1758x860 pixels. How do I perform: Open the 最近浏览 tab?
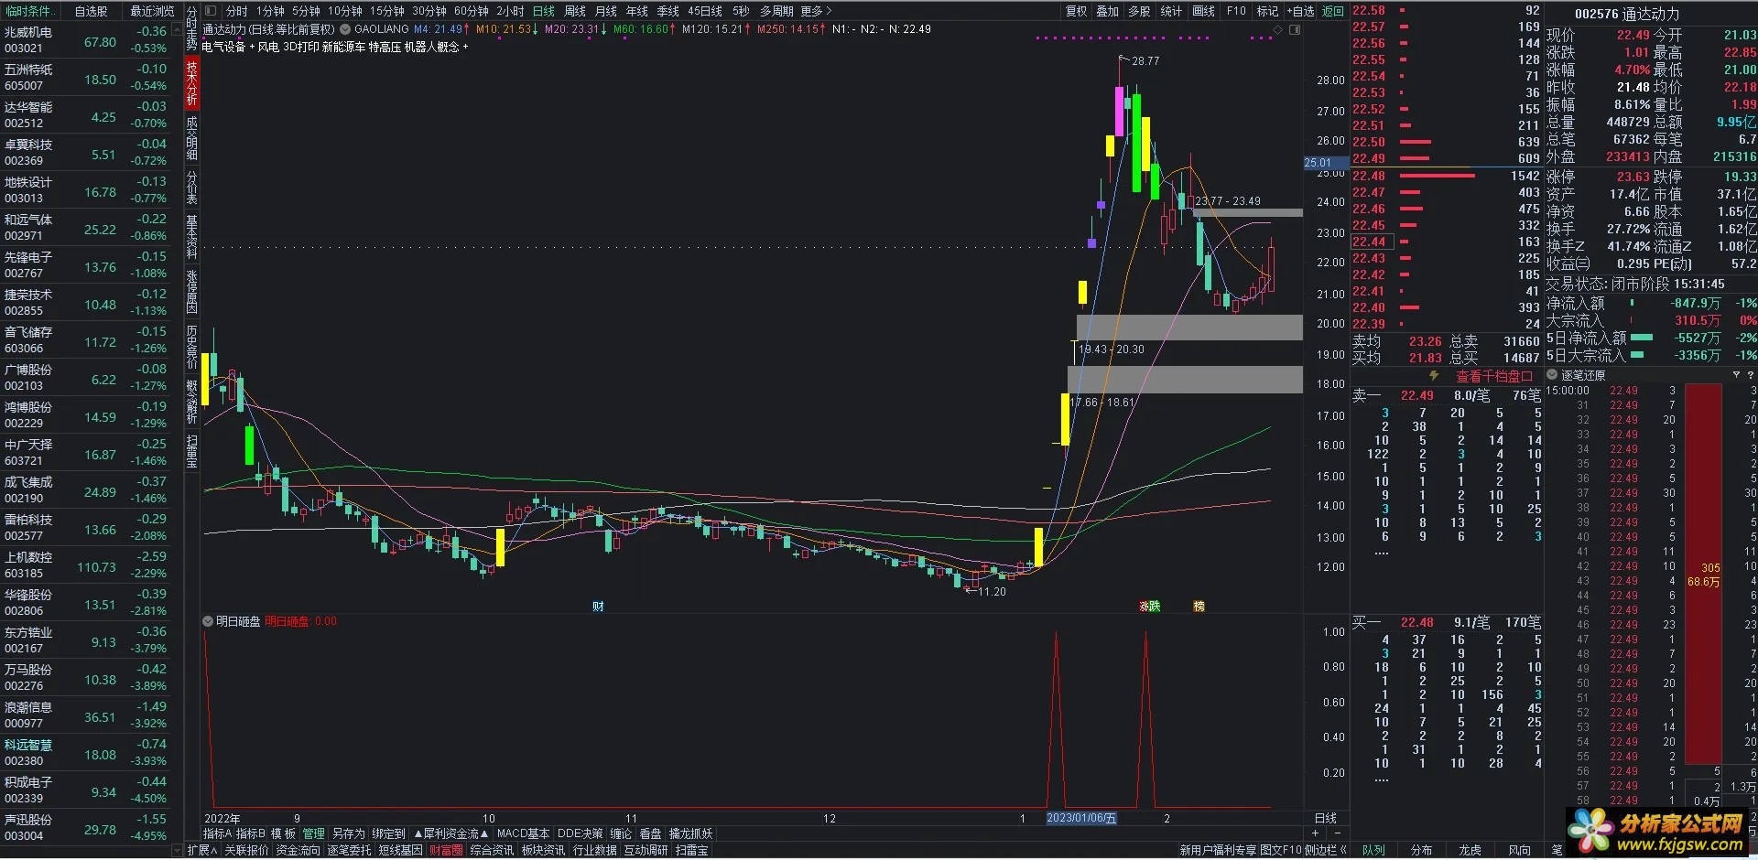[152, 11]
